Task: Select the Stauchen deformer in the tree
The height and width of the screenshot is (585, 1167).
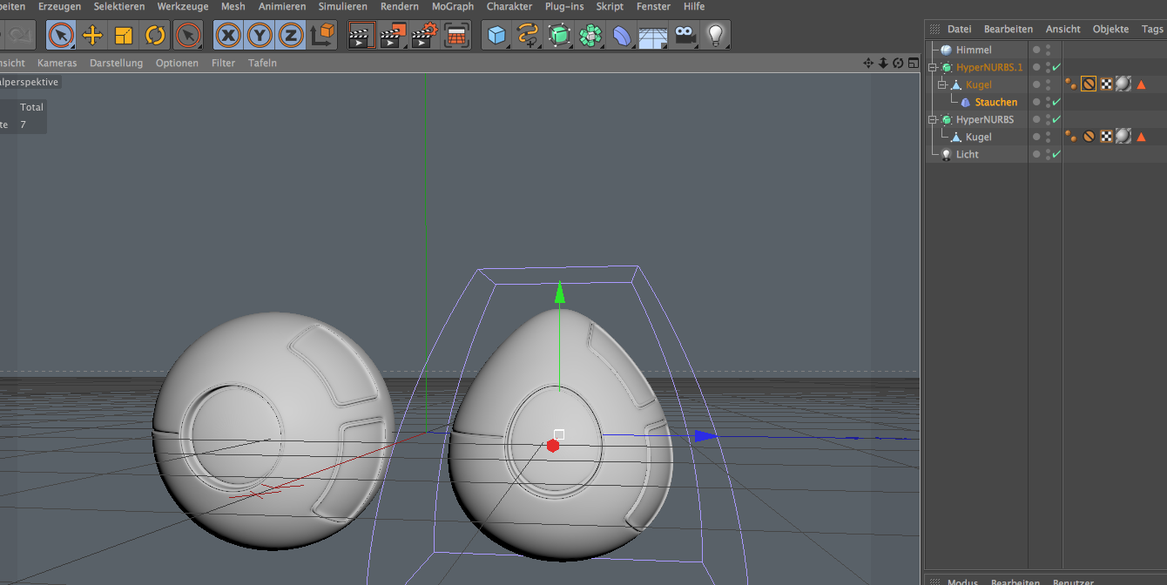Action: click(x=995, y=103)
